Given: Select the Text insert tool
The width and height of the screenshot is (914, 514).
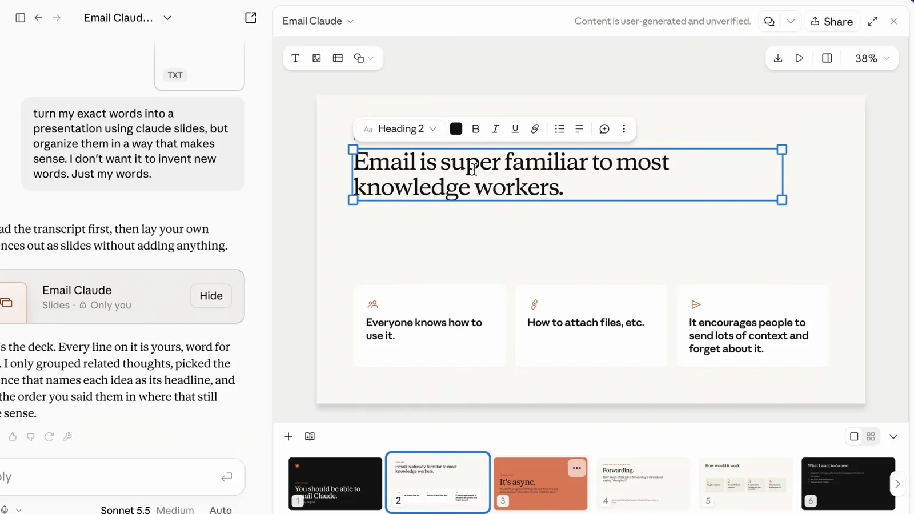Looking at the screenshot, I should tap(295, 58).
